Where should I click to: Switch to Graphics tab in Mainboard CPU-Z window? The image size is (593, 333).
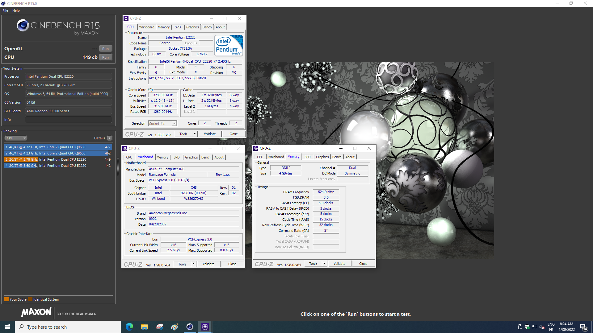coord(191,157)
